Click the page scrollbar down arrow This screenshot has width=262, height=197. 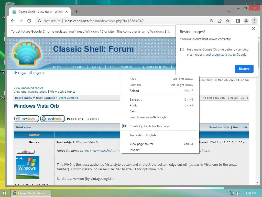[258, 182]
